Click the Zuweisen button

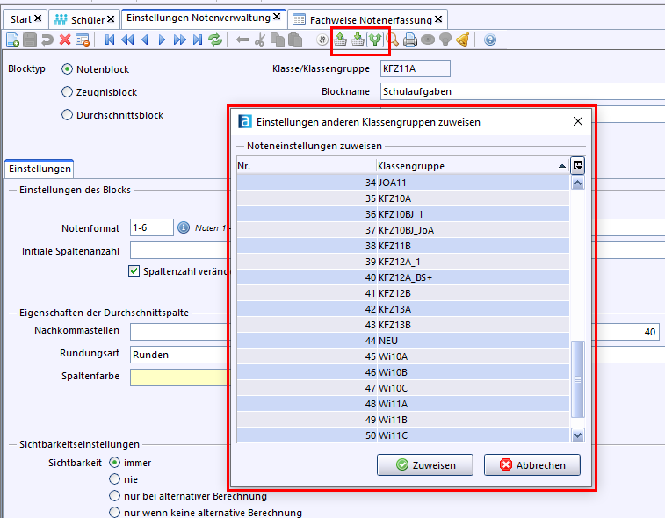point(425,465)
